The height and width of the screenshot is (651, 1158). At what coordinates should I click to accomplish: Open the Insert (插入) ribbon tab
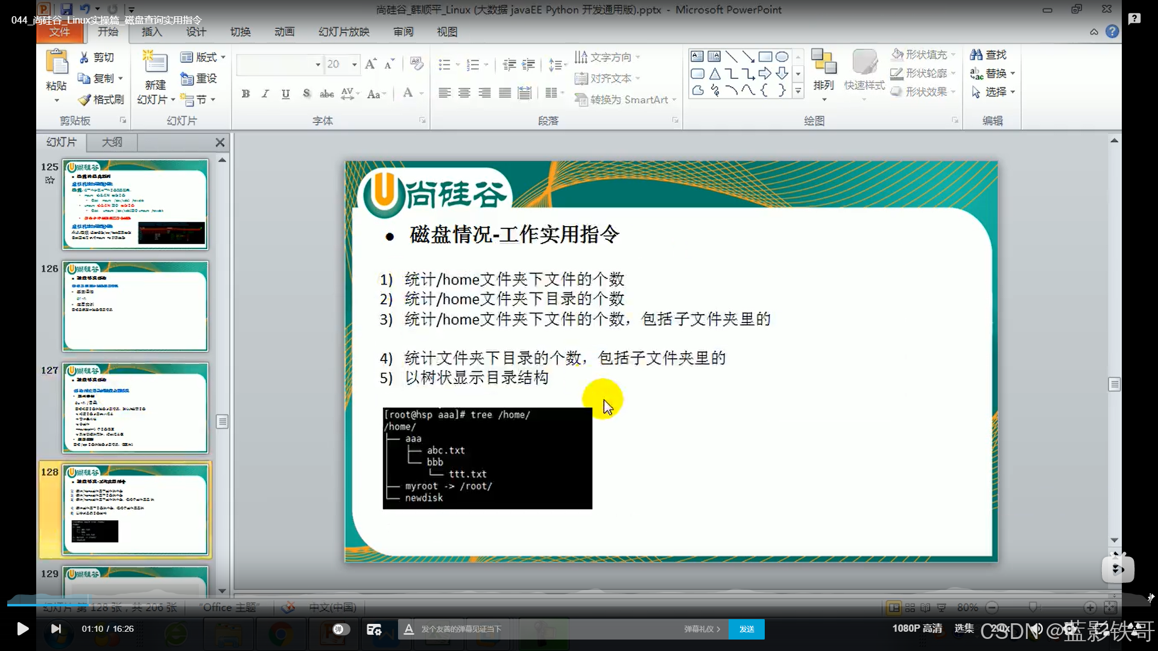pos(151,32)
